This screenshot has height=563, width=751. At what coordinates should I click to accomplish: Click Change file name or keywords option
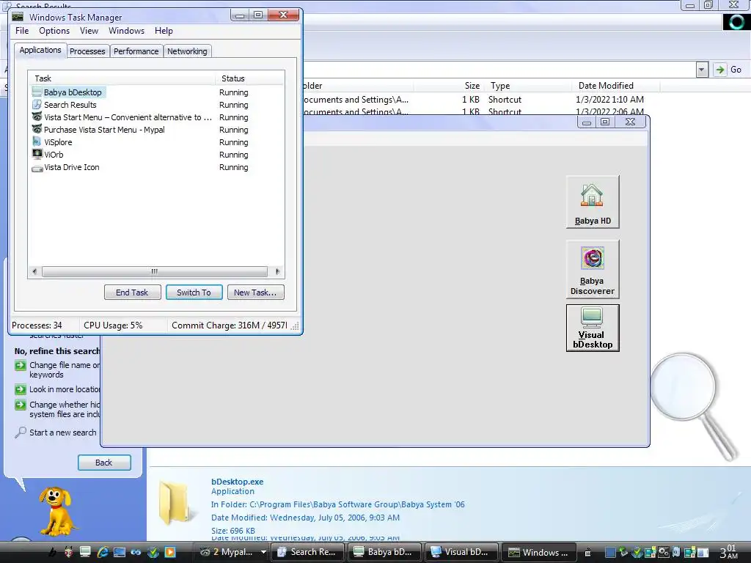tap(65, 369)
